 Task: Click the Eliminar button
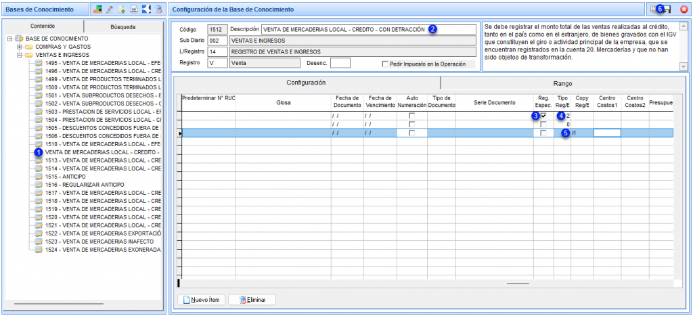point(252,300)
